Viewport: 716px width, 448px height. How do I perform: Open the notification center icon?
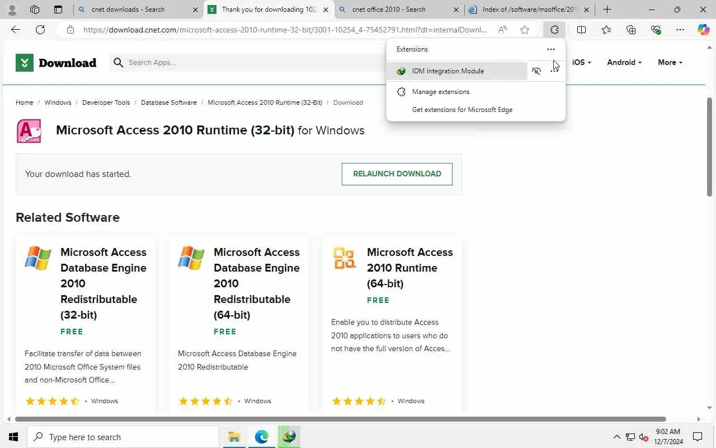[698, 437]
